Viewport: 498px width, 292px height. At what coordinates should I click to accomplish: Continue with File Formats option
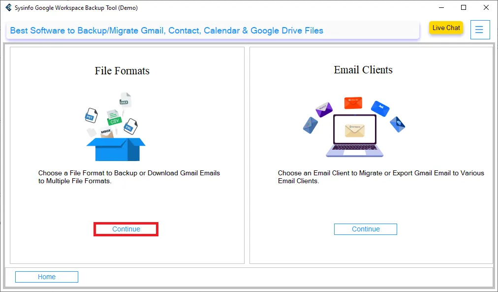click(126, 229)
